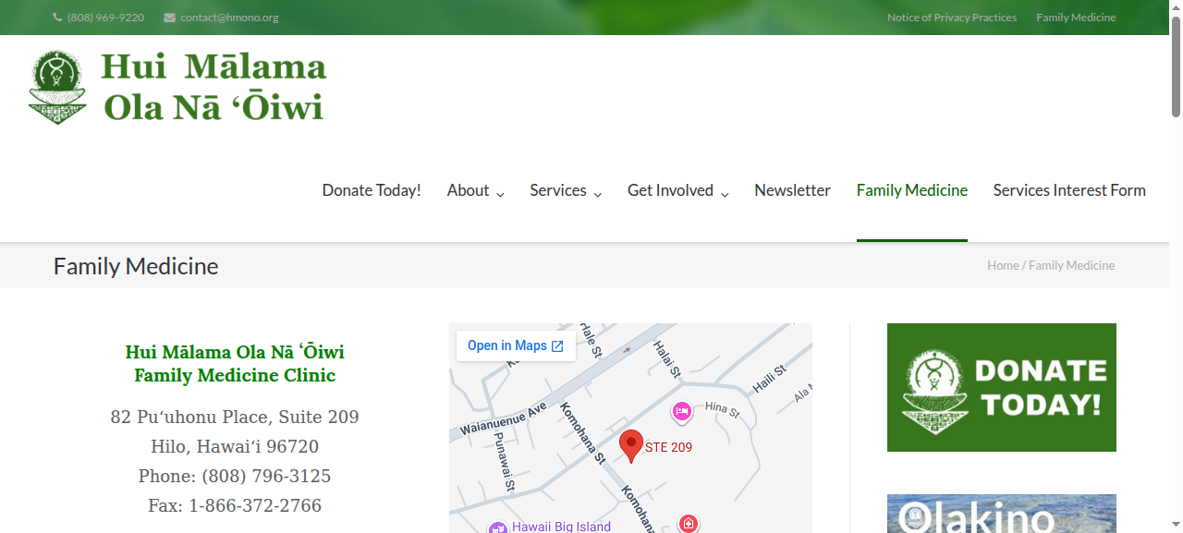The image size is (1183, 533).
Task: Click the STE 209 map label
Action: 668,448
